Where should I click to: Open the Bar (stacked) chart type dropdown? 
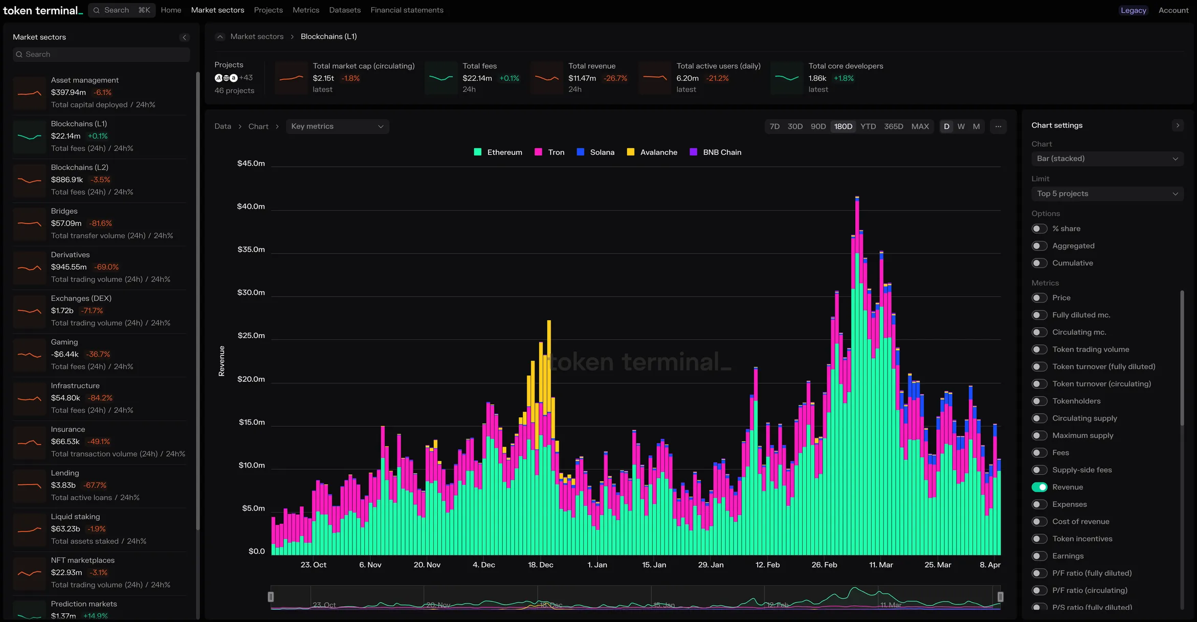[x=1107, y=159]
